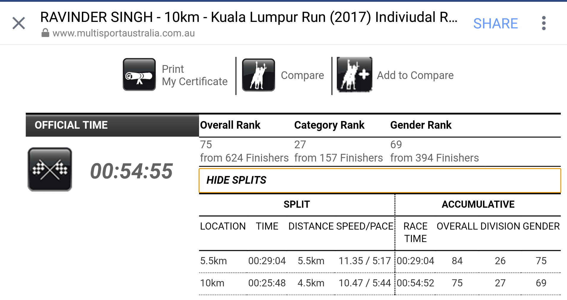The width and height of the screenshot is (567, 300).
Task: Click the www.multisportaustralia.com.au address
Action: coord(124,33)
